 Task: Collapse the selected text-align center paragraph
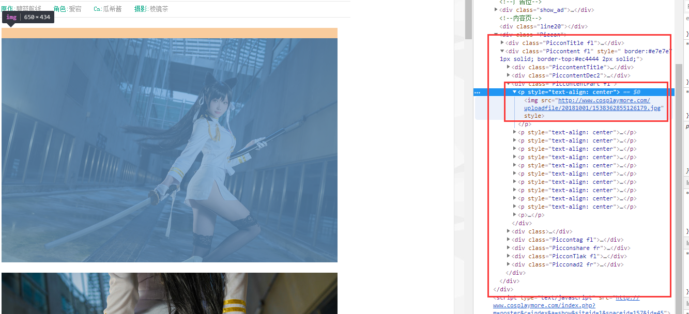tap(515, 92)
